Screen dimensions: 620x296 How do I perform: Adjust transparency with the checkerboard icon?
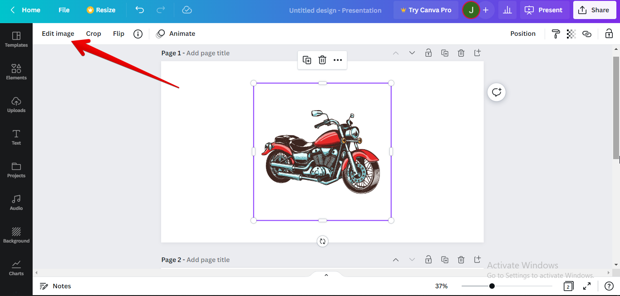(571, 34)
